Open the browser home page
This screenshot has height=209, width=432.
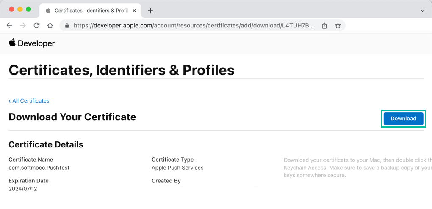click(50, 25)
